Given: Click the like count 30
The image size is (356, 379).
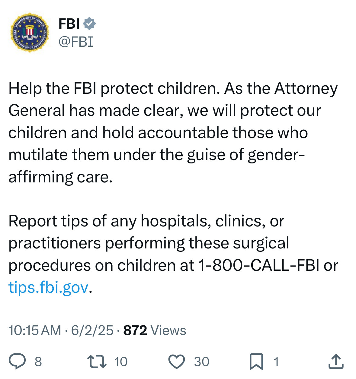Looking at the screenshot, I should 201,362.
